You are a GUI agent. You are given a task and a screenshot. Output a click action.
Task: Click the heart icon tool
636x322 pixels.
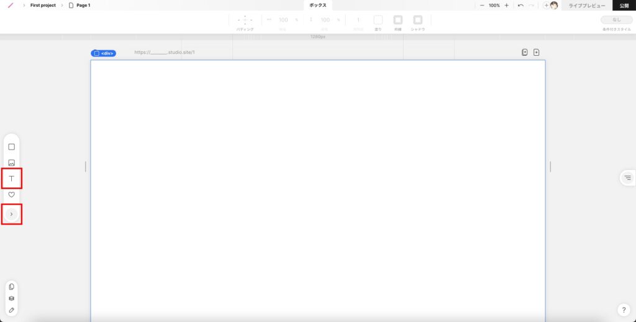[11, 195]
